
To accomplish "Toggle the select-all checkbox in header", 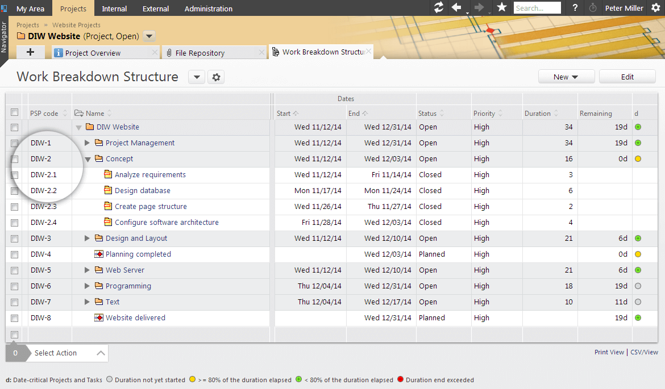I will [x=14, y=112].
